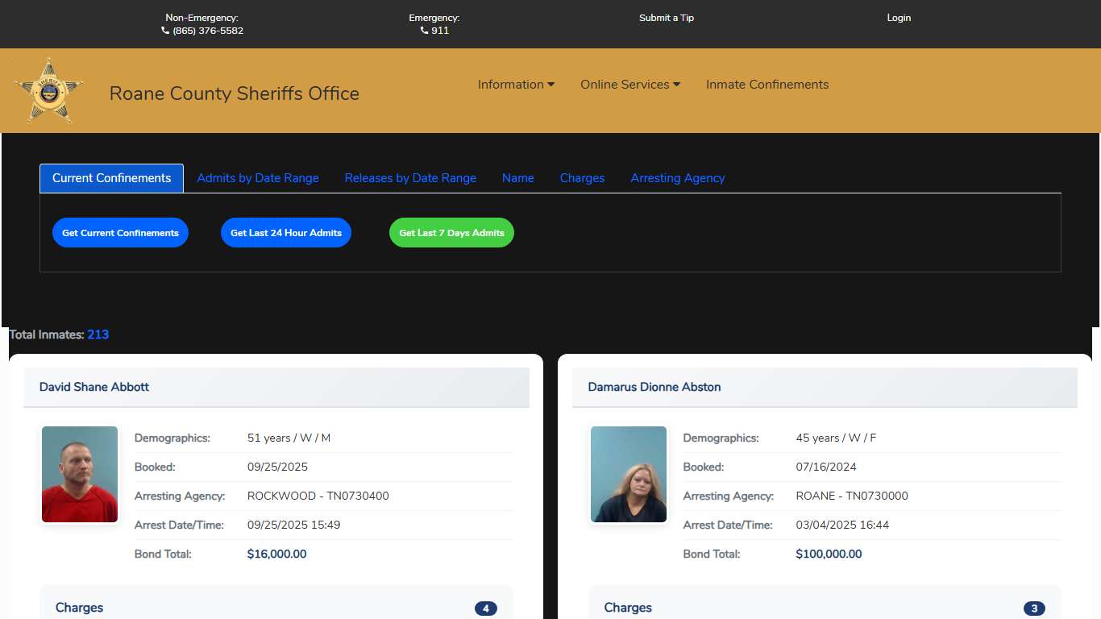The image size is (1101, 619).
Task: Select the Current Confinements tab
Action: click(111, 178)
